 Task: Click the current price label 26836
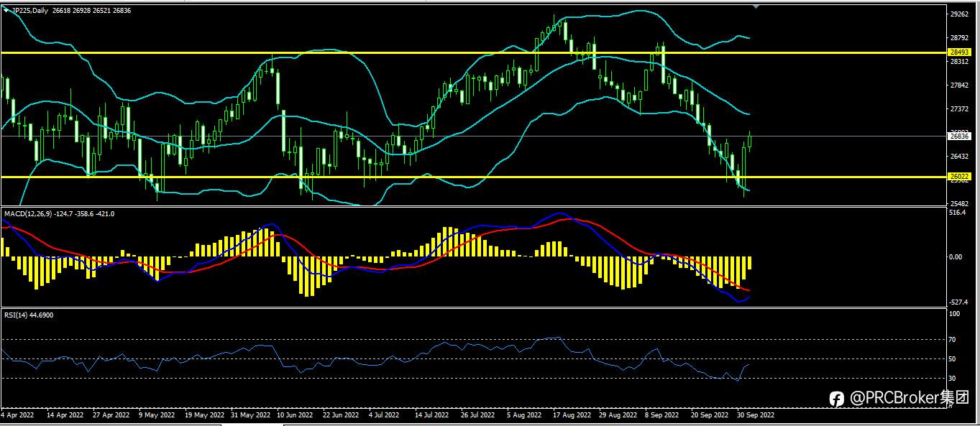pyautogui.click(x=960, y=136)
